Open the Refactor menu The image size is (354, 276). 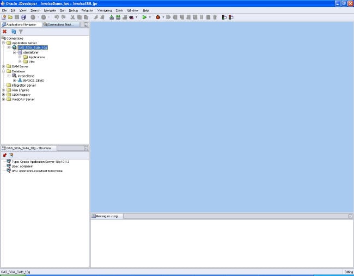[x=87, y=10]
